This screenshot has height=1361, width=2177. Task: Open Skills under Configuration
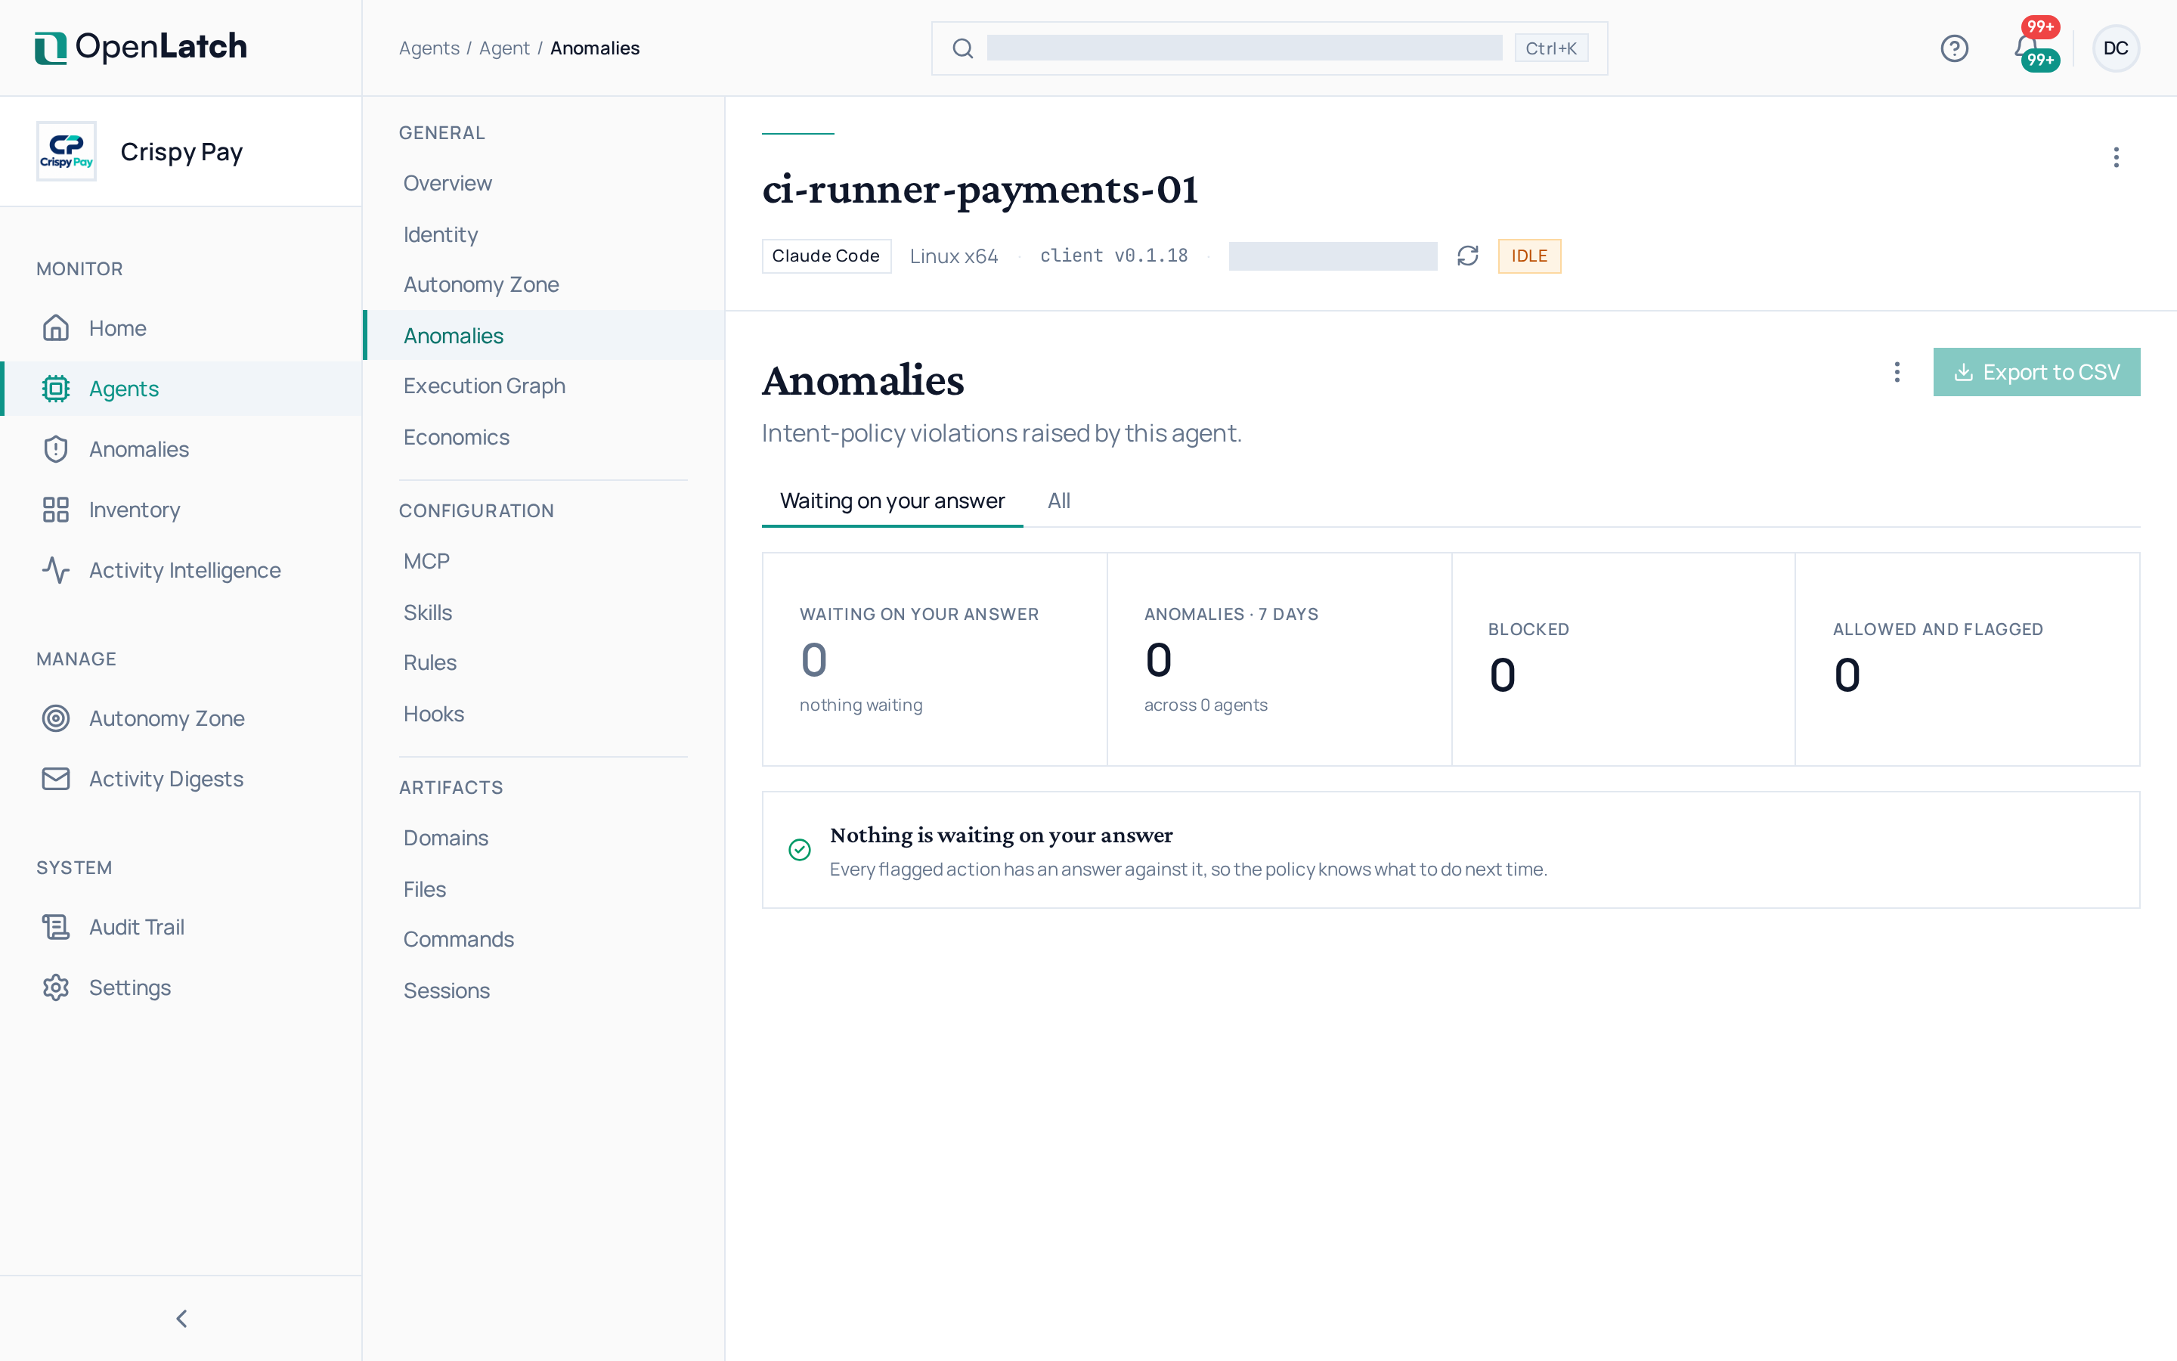click(543, 612)
